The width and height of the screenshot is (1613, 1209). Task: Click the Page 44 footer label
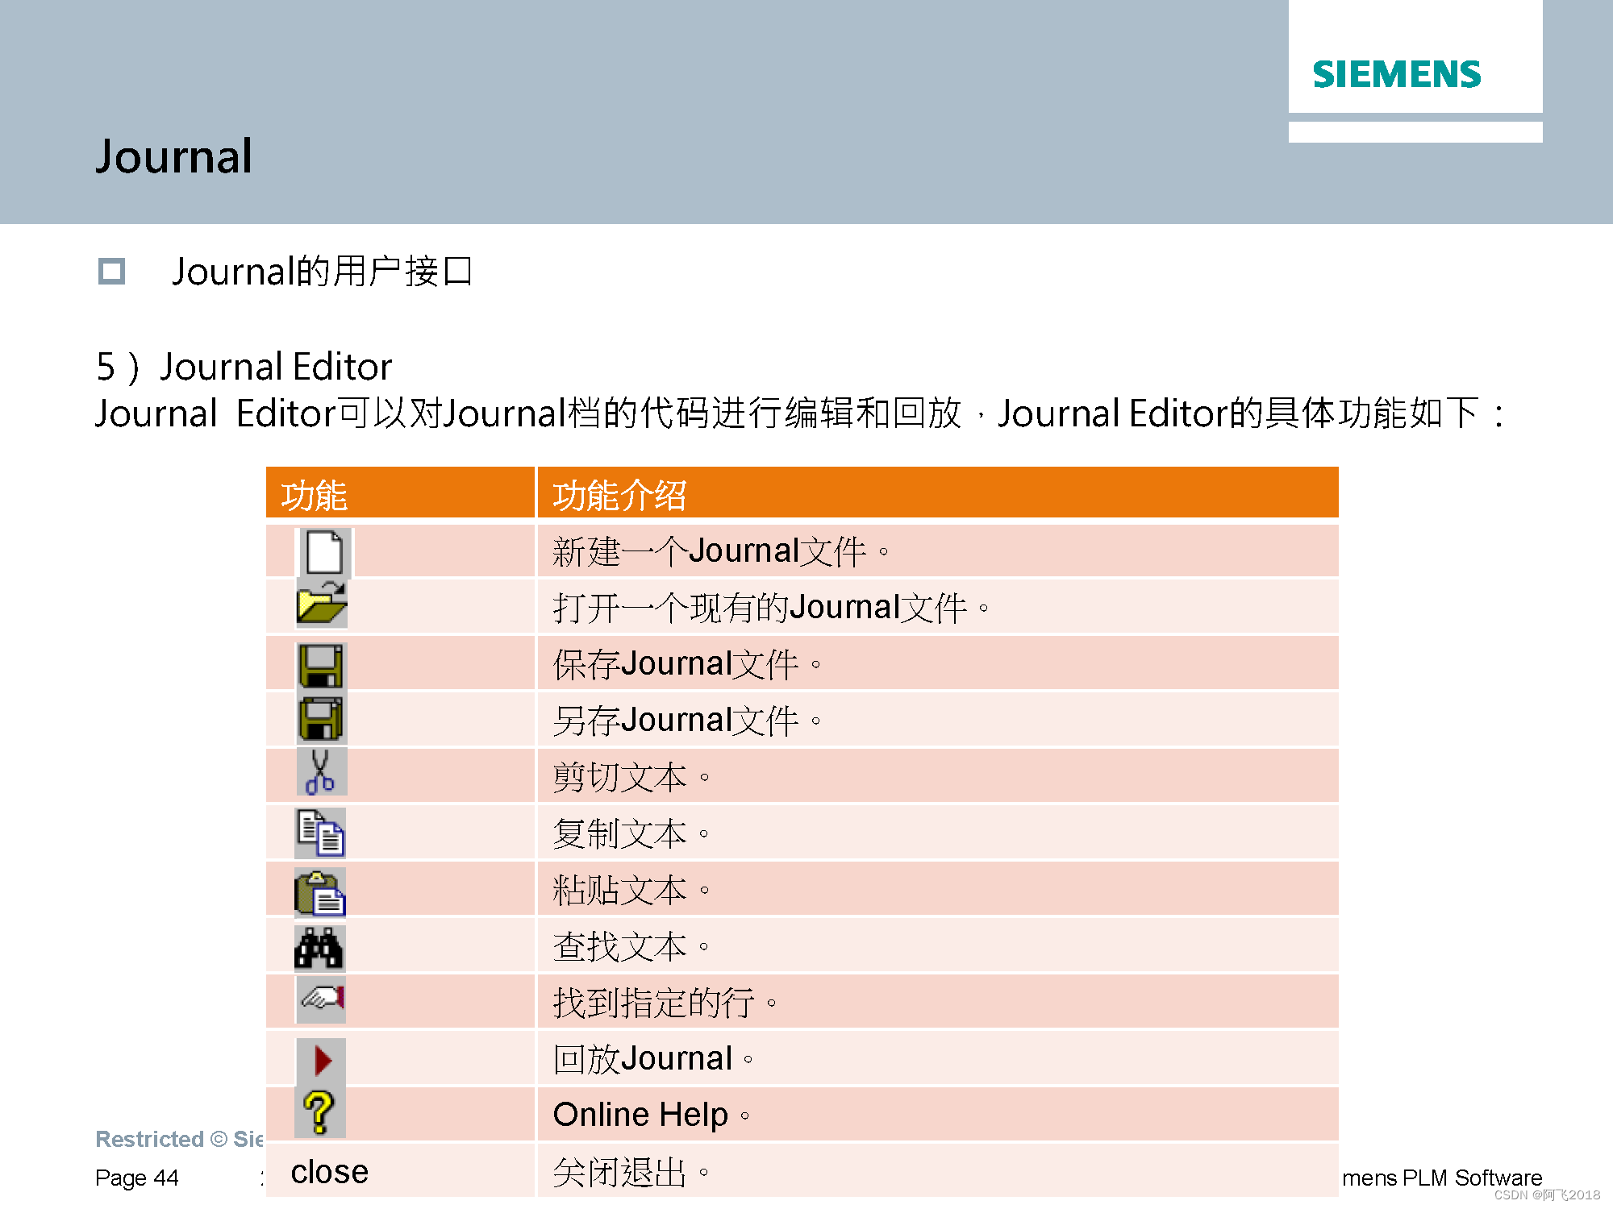point(137,1178)
